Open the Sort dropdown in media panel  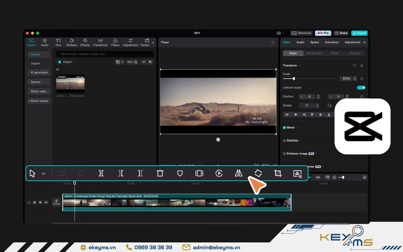(132, 62)
